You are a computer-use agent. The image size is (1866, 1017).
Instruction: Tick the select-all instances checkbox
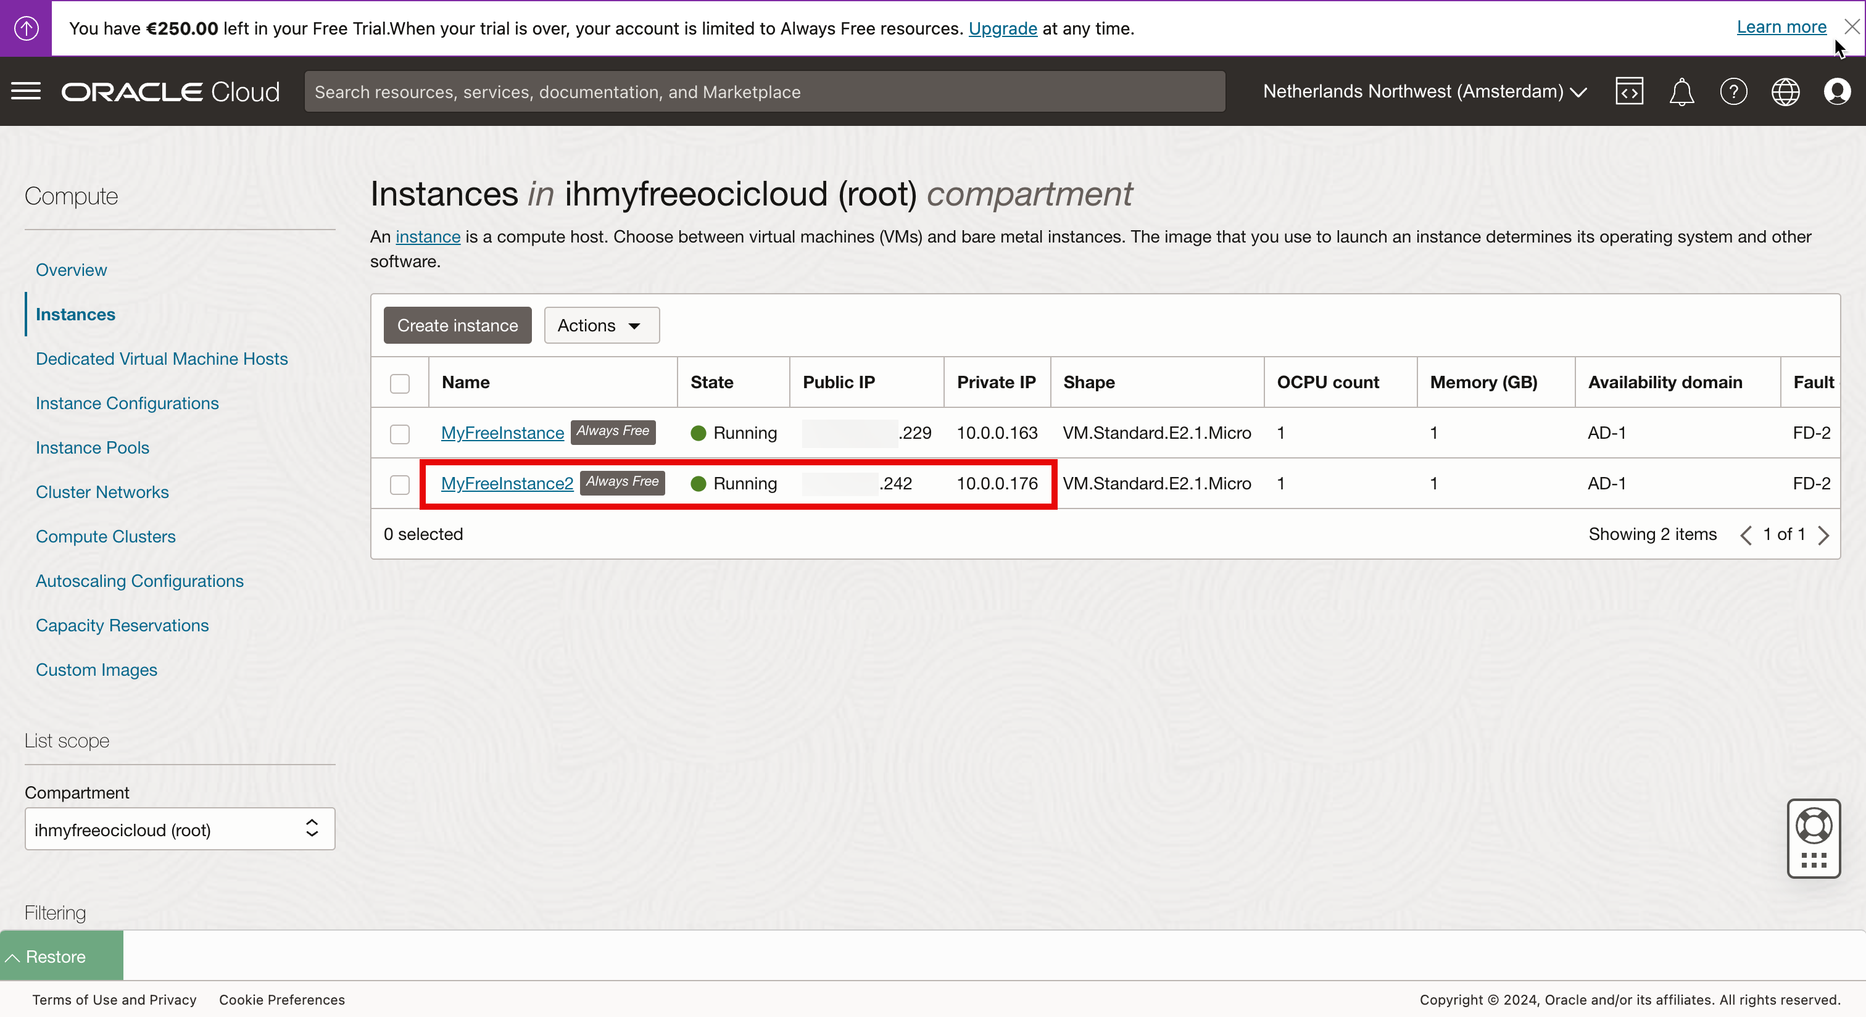point(400,383)
